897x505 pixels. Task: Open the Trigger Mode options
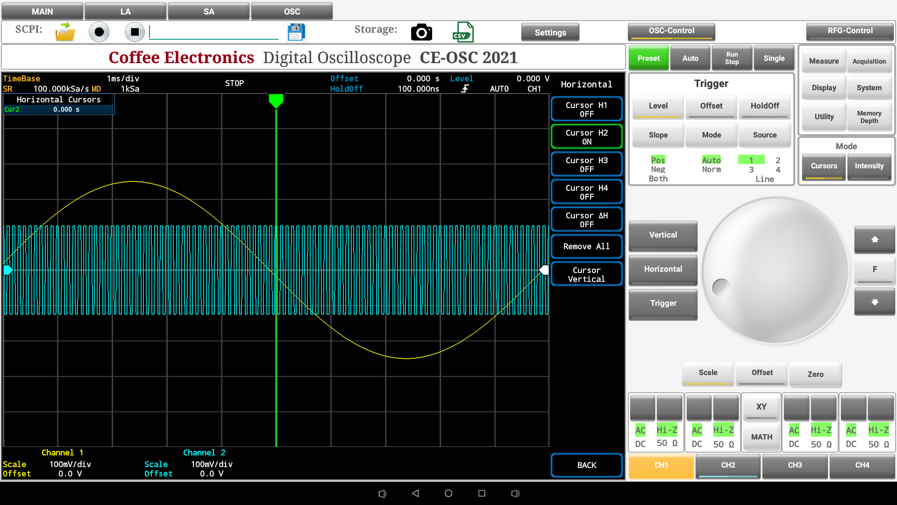coord(711,135)
